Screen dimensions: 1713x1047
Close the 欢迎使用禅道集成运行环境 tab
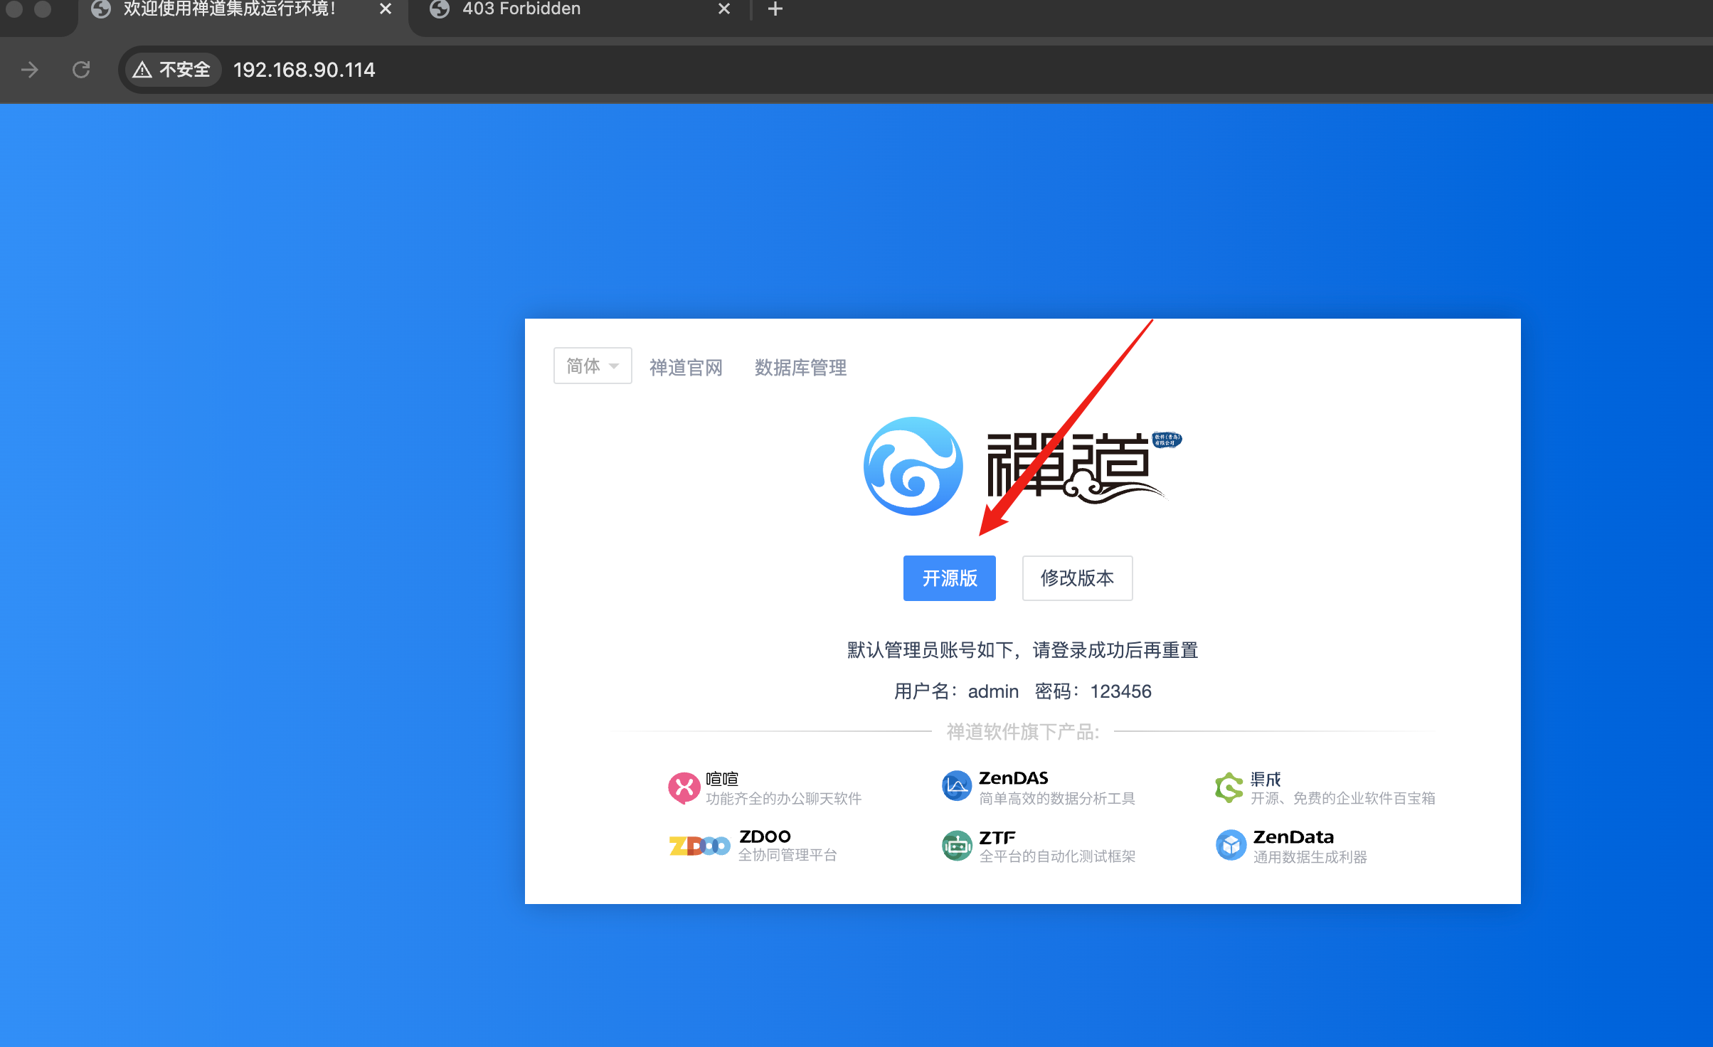386,9
